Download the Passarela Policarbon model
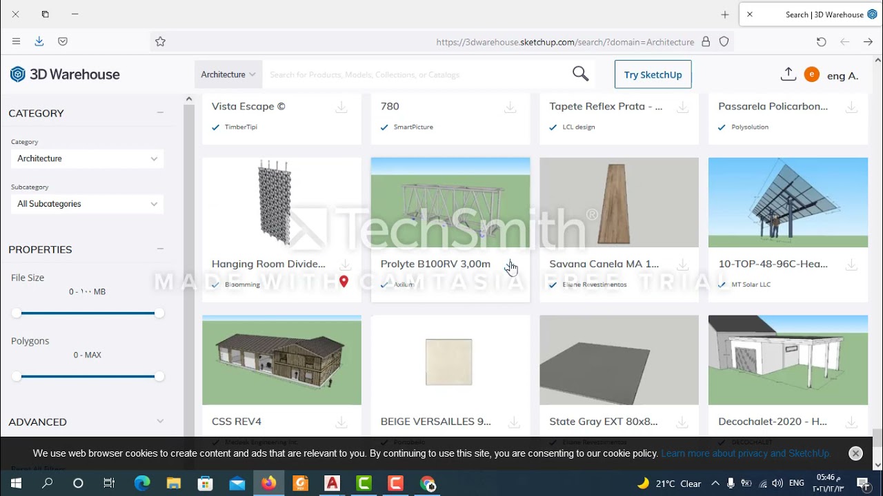 (851, 107)
